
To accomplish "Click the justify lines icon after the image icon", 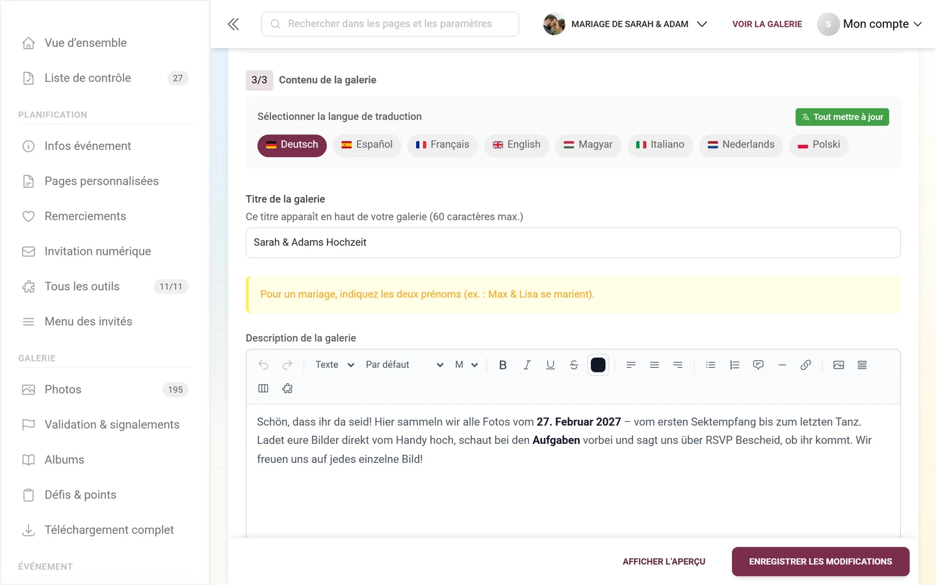I will click(862, 365).
